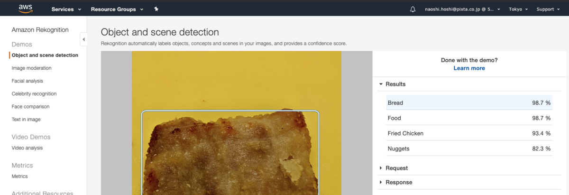
Task: Open the Face comparison demo
Action: [30, 106]
